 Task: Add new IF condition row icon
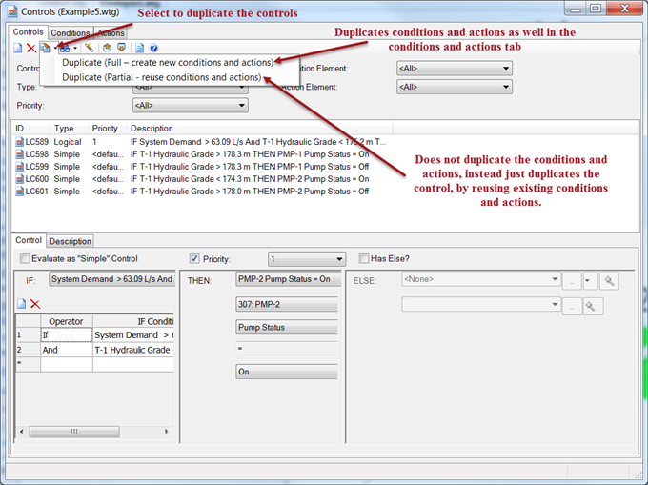(x=22, y=304)
